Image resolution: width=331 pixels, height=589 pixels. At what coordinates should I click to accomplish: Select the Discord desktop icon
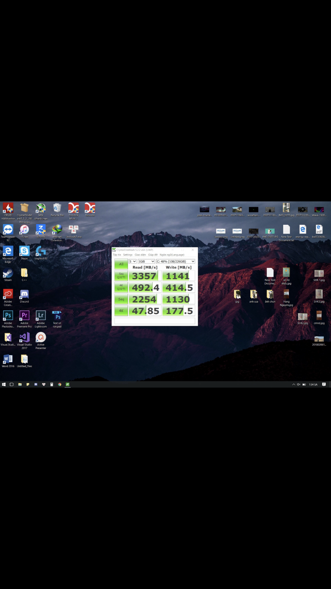point(24,295)
